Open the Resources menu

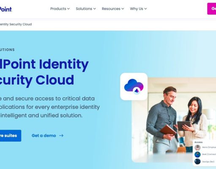coord(113,9)
